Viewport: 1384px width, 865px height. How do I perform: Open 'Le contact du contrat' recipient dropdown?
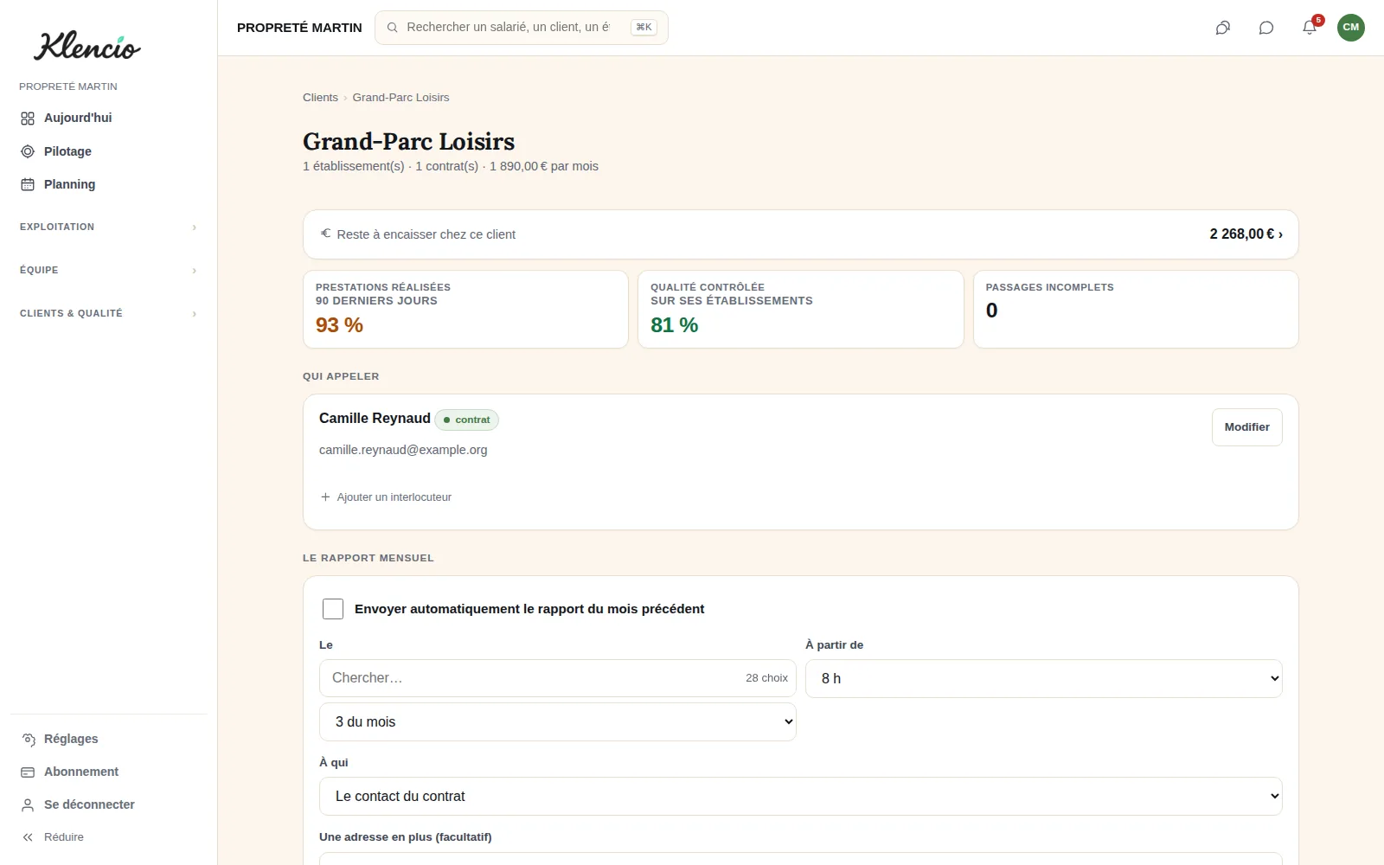[x=801, y=797]
